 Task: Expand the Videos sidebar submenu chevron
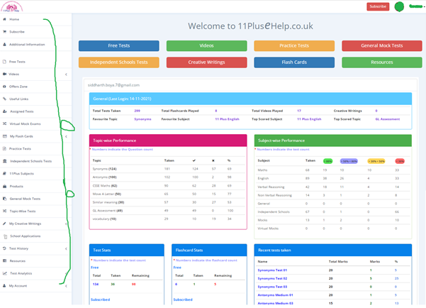[x=66, y=75]
